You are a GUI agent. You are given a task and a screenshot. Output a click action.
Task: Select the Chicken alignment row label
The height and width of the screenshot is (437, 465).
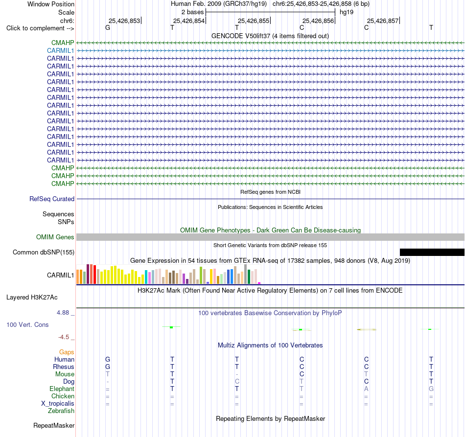(x=63, y=396)
